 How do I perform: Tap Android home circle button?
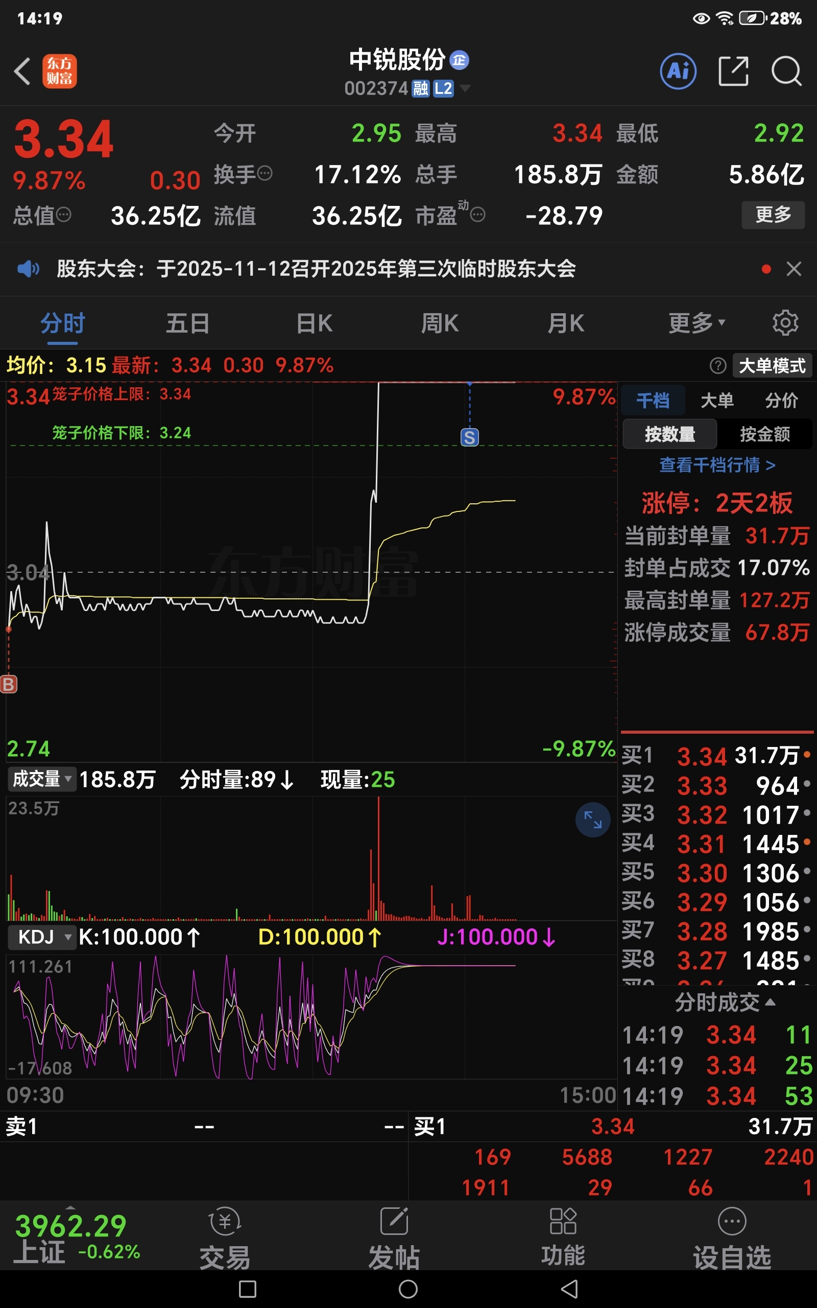pyautogui.click(x=408, y=1289)
